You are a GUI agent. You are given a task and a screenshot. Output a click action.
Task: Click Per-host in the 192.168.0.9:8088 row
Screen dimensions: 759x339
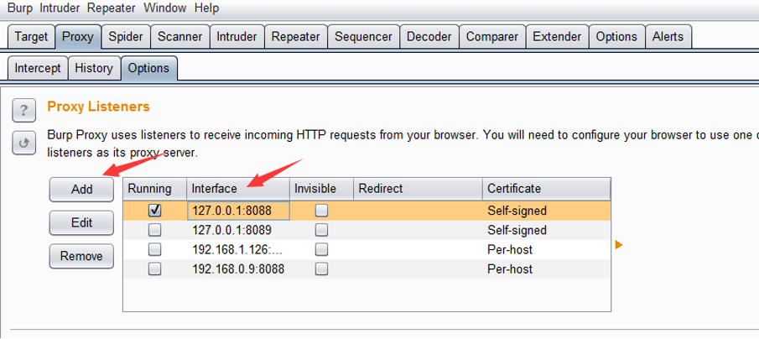(510, 269)
